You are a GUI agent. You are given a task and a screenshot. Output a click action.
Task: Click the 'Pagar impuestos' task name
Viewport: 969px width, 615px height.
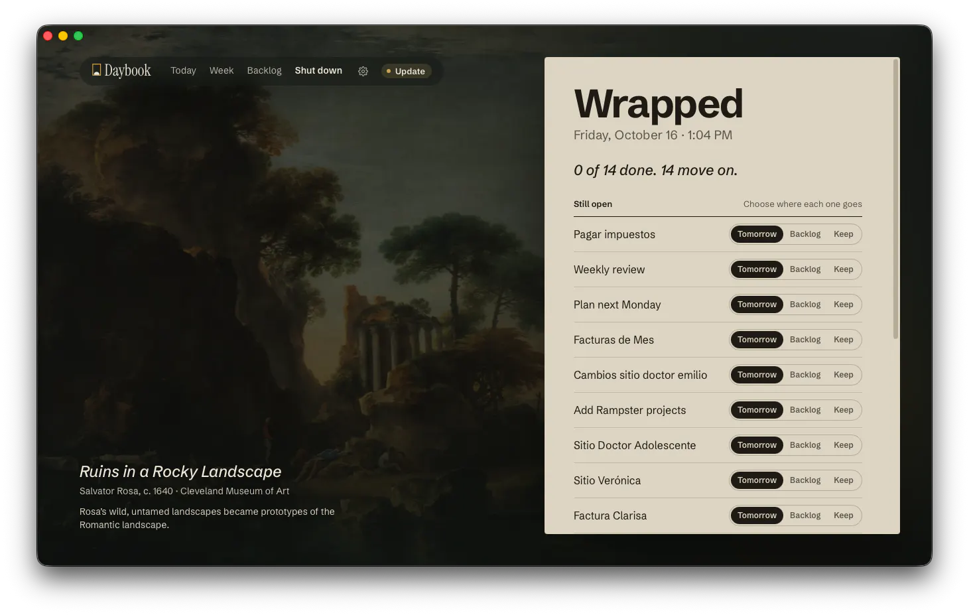pos(614,234)
